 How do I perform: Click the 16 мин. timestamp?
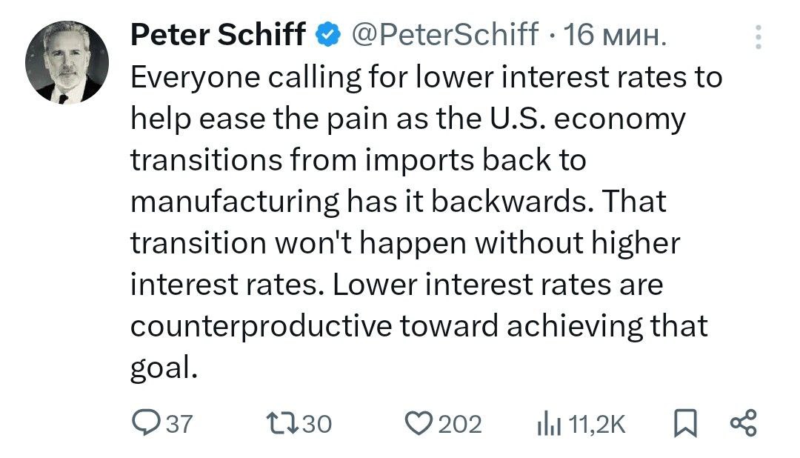[615, 35]
